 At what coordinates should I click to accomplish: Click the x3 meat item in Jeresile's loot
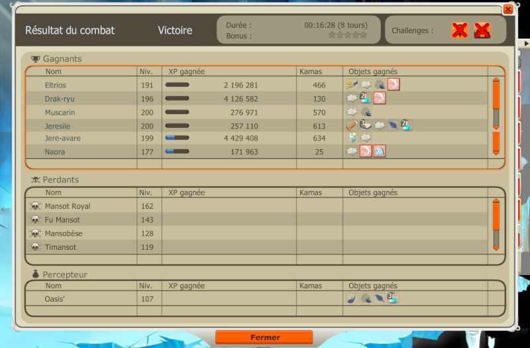[x=366, y=125]
